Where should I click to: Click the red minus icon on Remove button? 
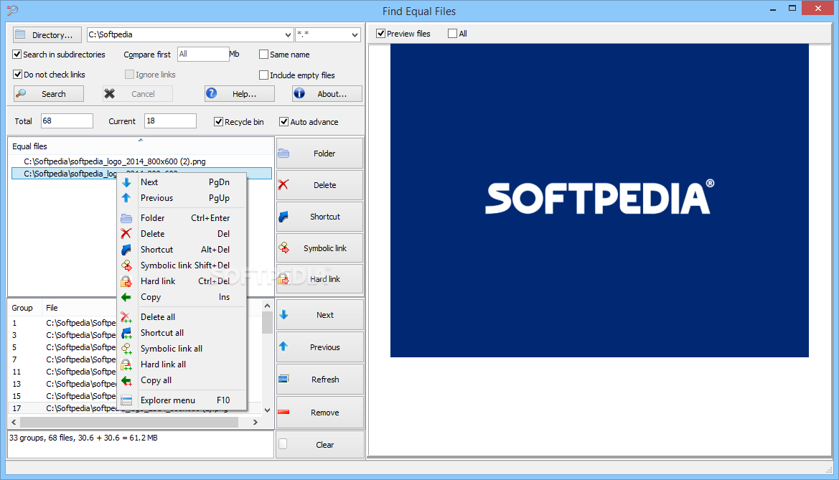point(283,412)
